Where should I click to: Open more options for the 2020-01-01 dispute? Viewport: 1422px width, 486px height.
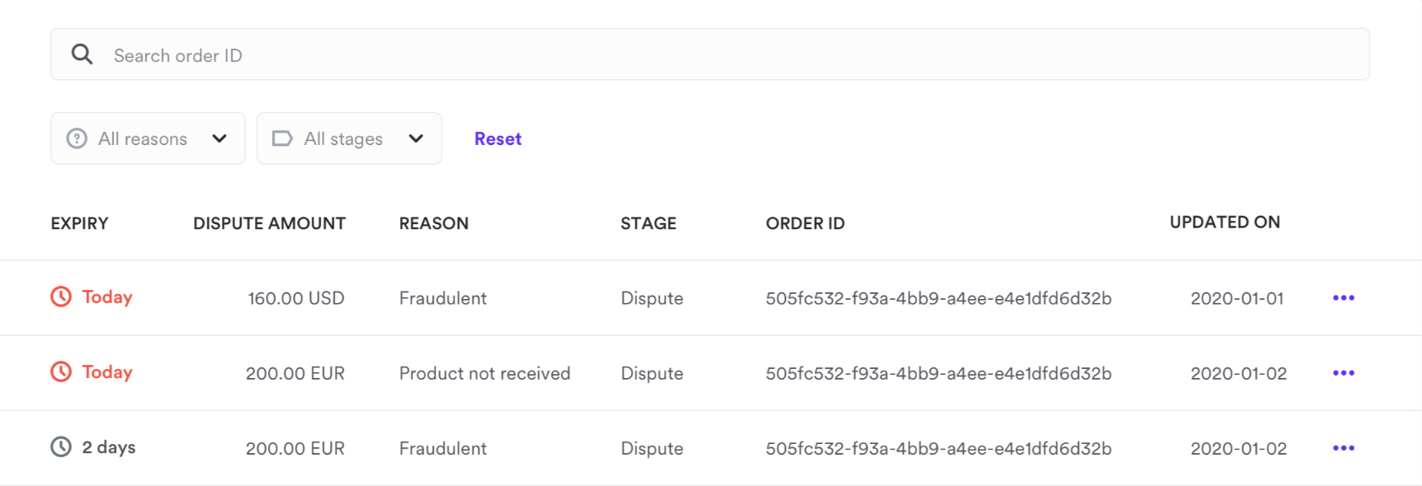[1343, 297]
